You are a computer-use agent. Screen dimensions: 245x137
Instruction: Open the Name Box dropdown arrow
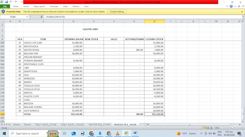coord(27,17)
